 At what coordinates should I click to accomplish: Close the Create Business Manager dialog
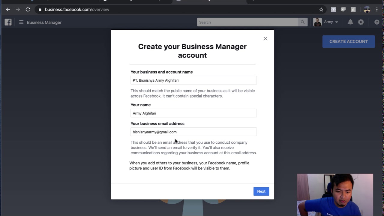[265, 39]
